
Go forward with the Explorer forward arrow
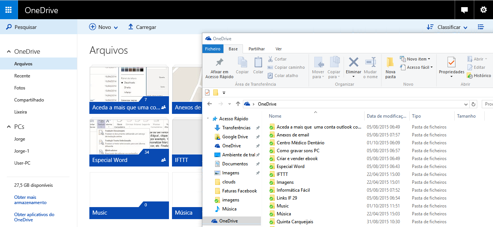(x=221, y=104)
